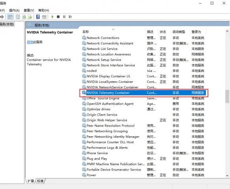Open the 查看(V) menu
This screenshot has height=189, width=230.
29,10
